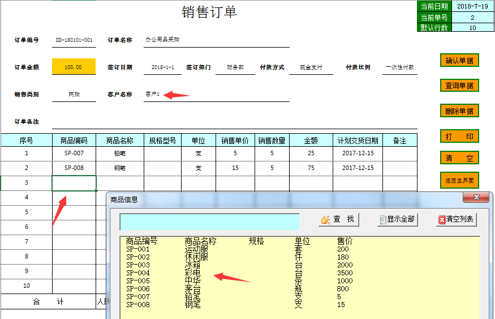Click the 销售数量 column header
The width and height of the screenshot is (495, 319).
coord(272,141)
